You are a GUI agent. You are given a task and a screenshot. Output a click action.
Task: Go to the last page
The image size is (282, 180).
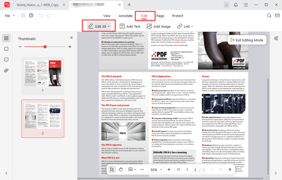point(220,170)
